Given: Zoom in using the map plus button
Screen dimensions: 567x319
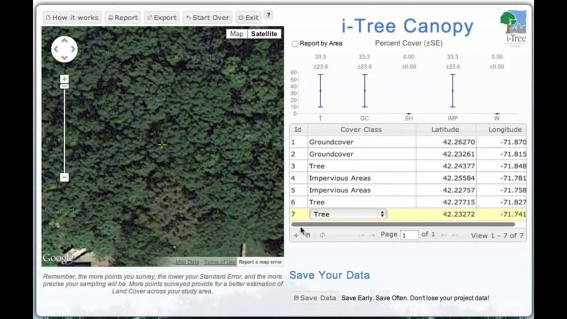Looking at the screenshot, I should [x=64, y=79].
